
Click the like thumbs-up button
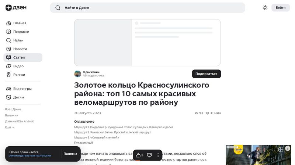(139, 155)
